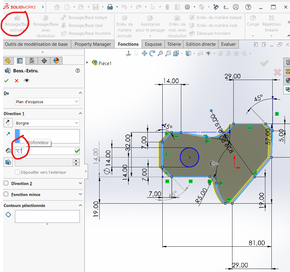Cancel Boss.-Extru. with red X
This screenshot has width=290, height=272.
pyautogui.click(x=17, y=81)
